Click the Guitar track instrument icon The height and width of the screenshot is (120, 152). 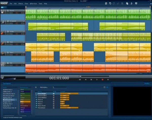2,33
